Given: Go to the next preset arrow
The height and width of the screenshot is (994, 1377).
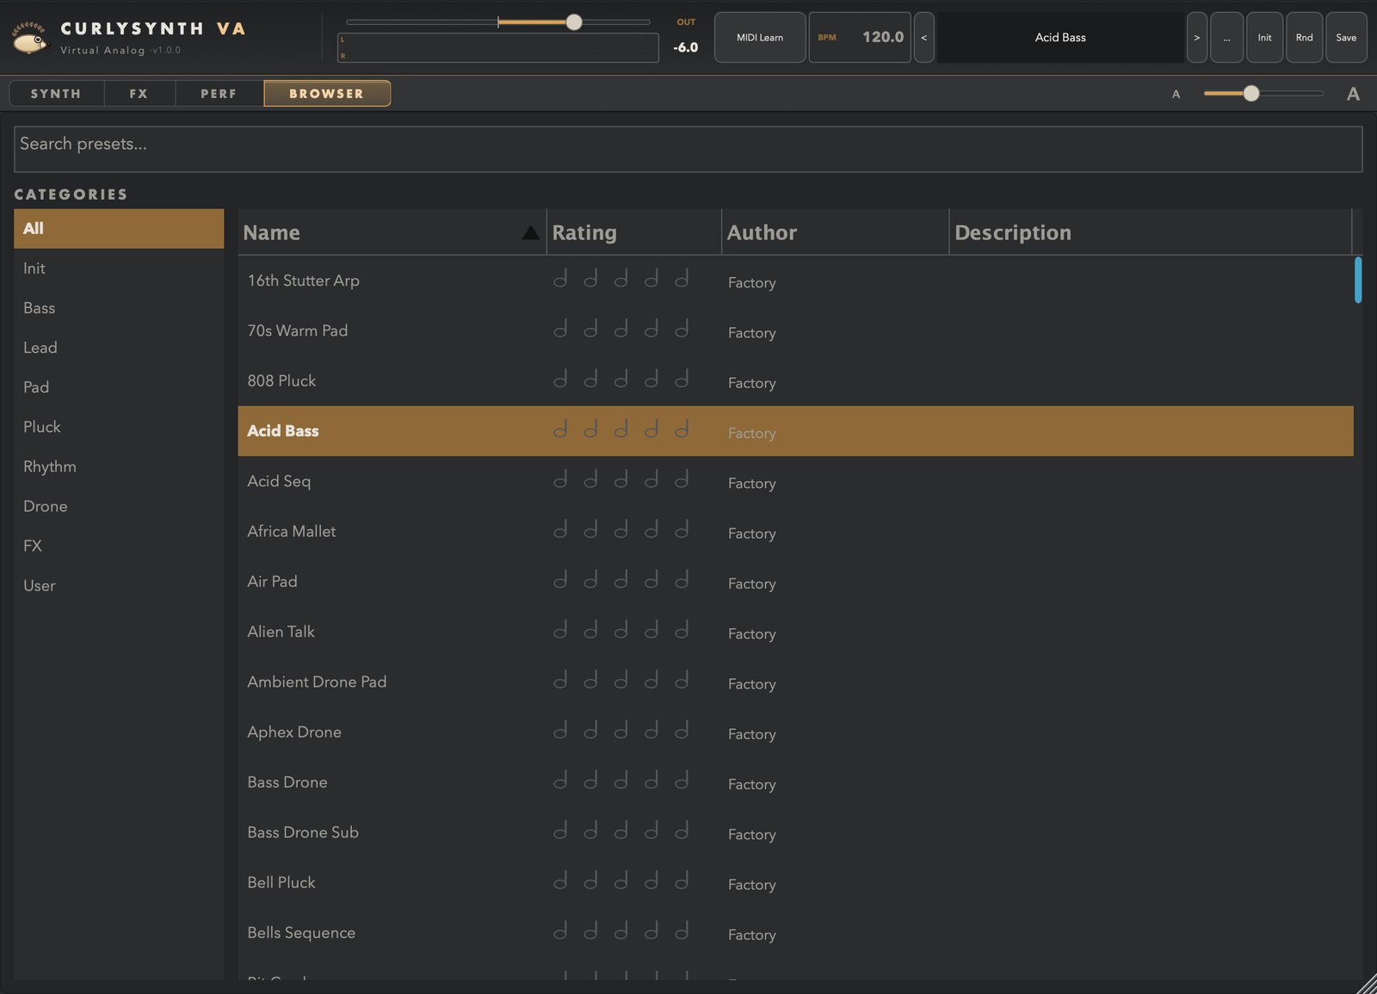Looking at the screenshot, I should pos(1196,37).
